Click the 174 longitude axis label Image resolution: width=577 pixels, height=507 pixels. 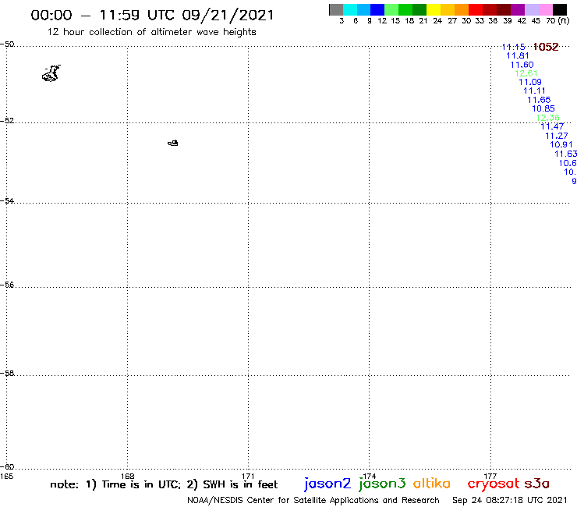pos(370,477)
